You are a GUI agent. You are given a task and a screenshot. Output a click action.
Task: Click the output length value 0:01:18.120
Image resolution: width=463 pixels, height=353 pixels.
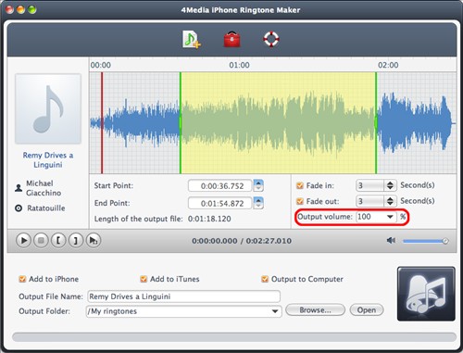tap(209, 219)
